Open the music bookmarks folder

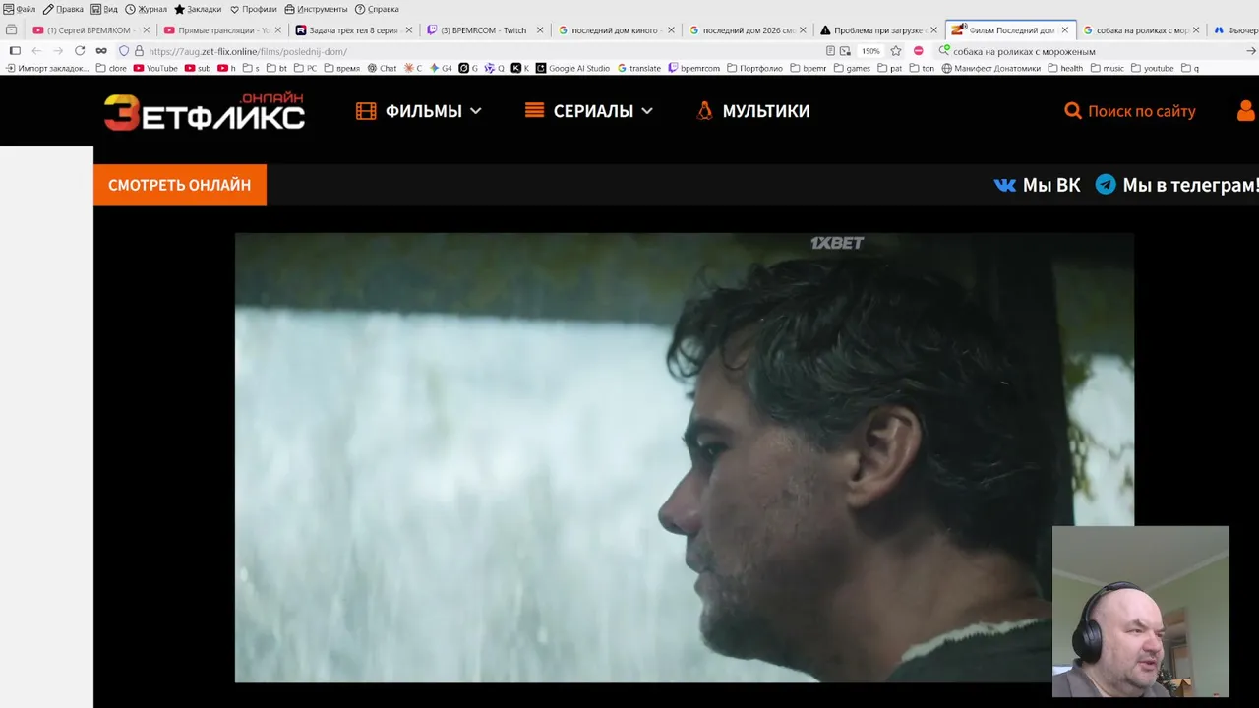(1107, 69)
